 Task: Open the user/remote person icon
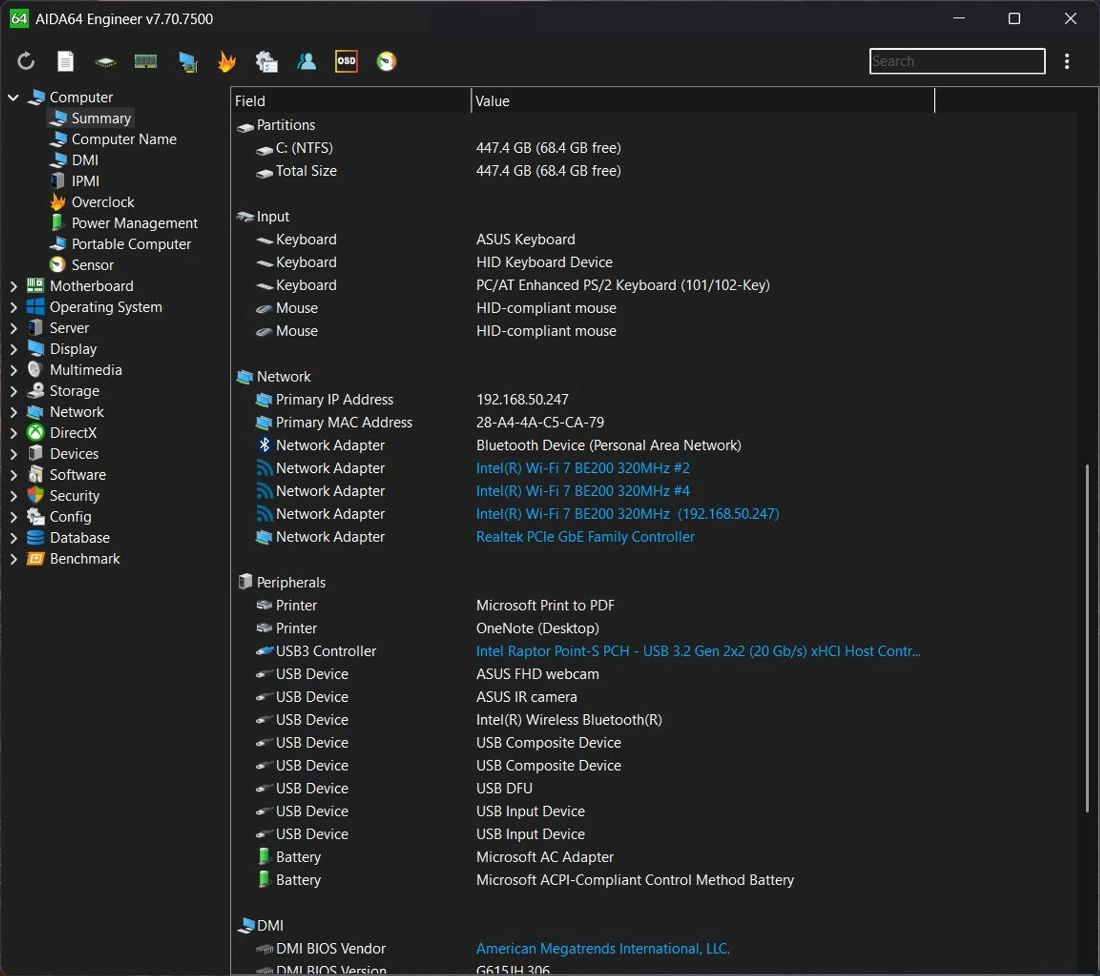[307, 61]
